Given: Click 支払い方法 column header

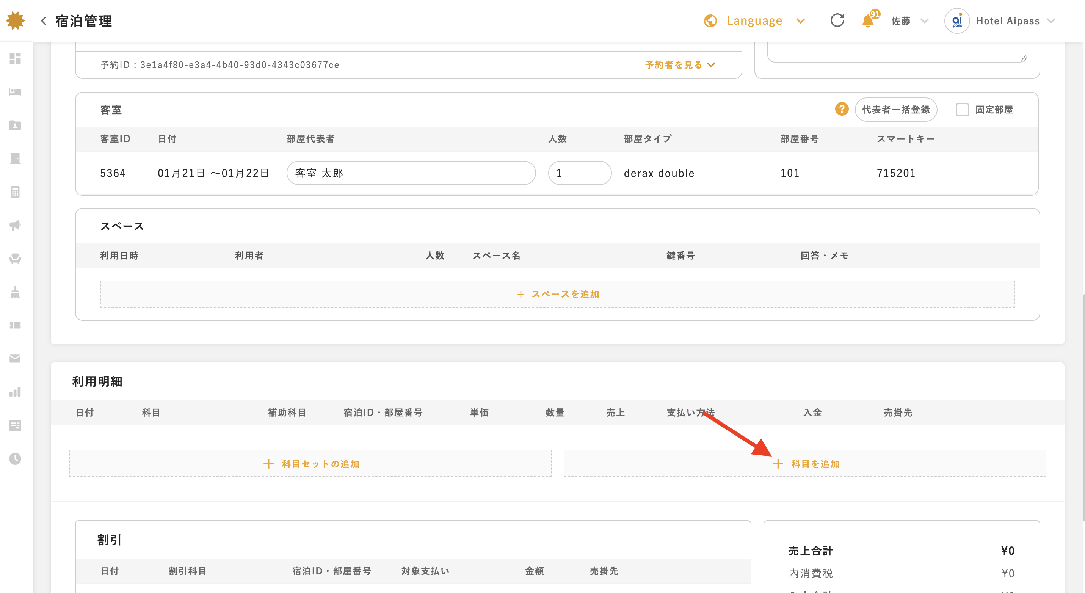Looking at the screenshot, I should (690, 413).
